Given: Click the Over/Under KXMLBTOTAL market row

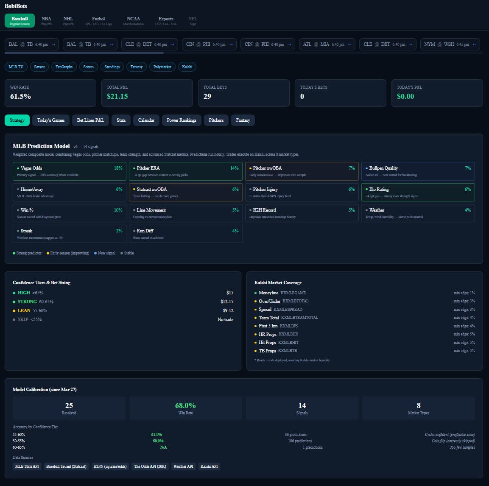Looking at the screenshot, I should click(x=365, y=301).
